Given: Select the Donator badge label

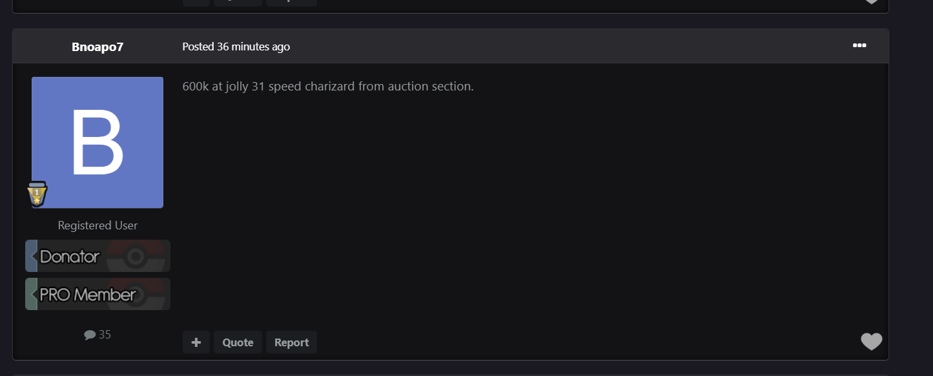Looking at the screenshot, I should point(70,256).
